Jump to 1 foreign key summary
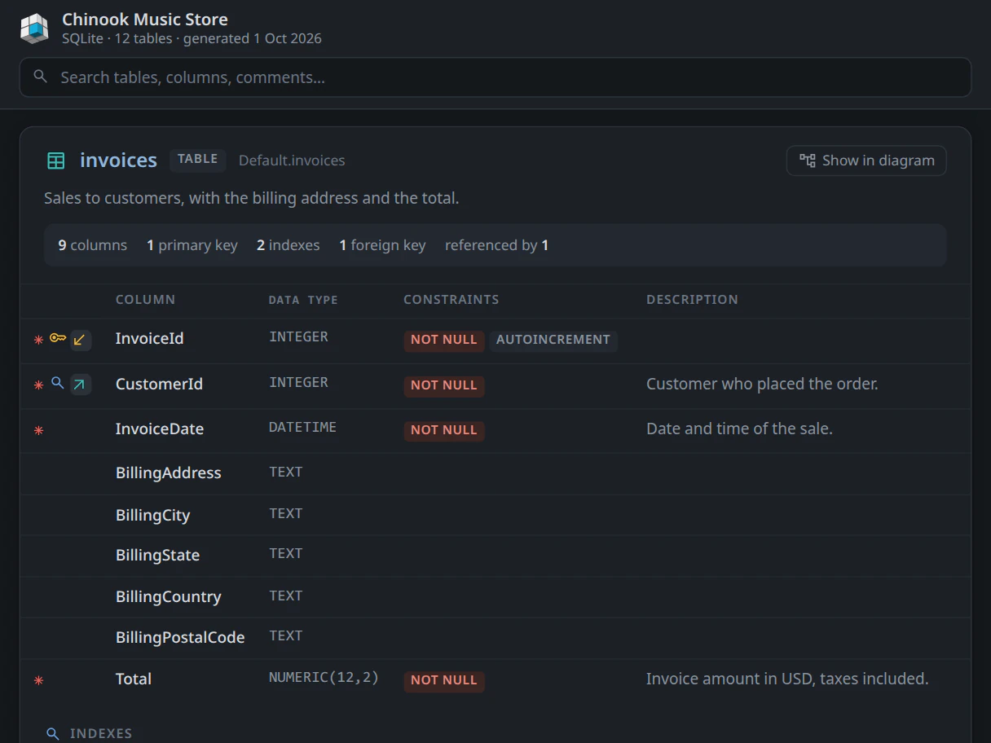Viewport: 991px width, 743px height. (x=382, y=245)
